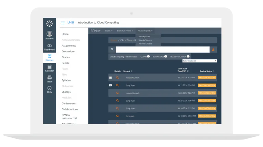View details magnifier for Jul 11 2016 2:54 PM exam
Screen dimensions: 263x147
[117, 85]
